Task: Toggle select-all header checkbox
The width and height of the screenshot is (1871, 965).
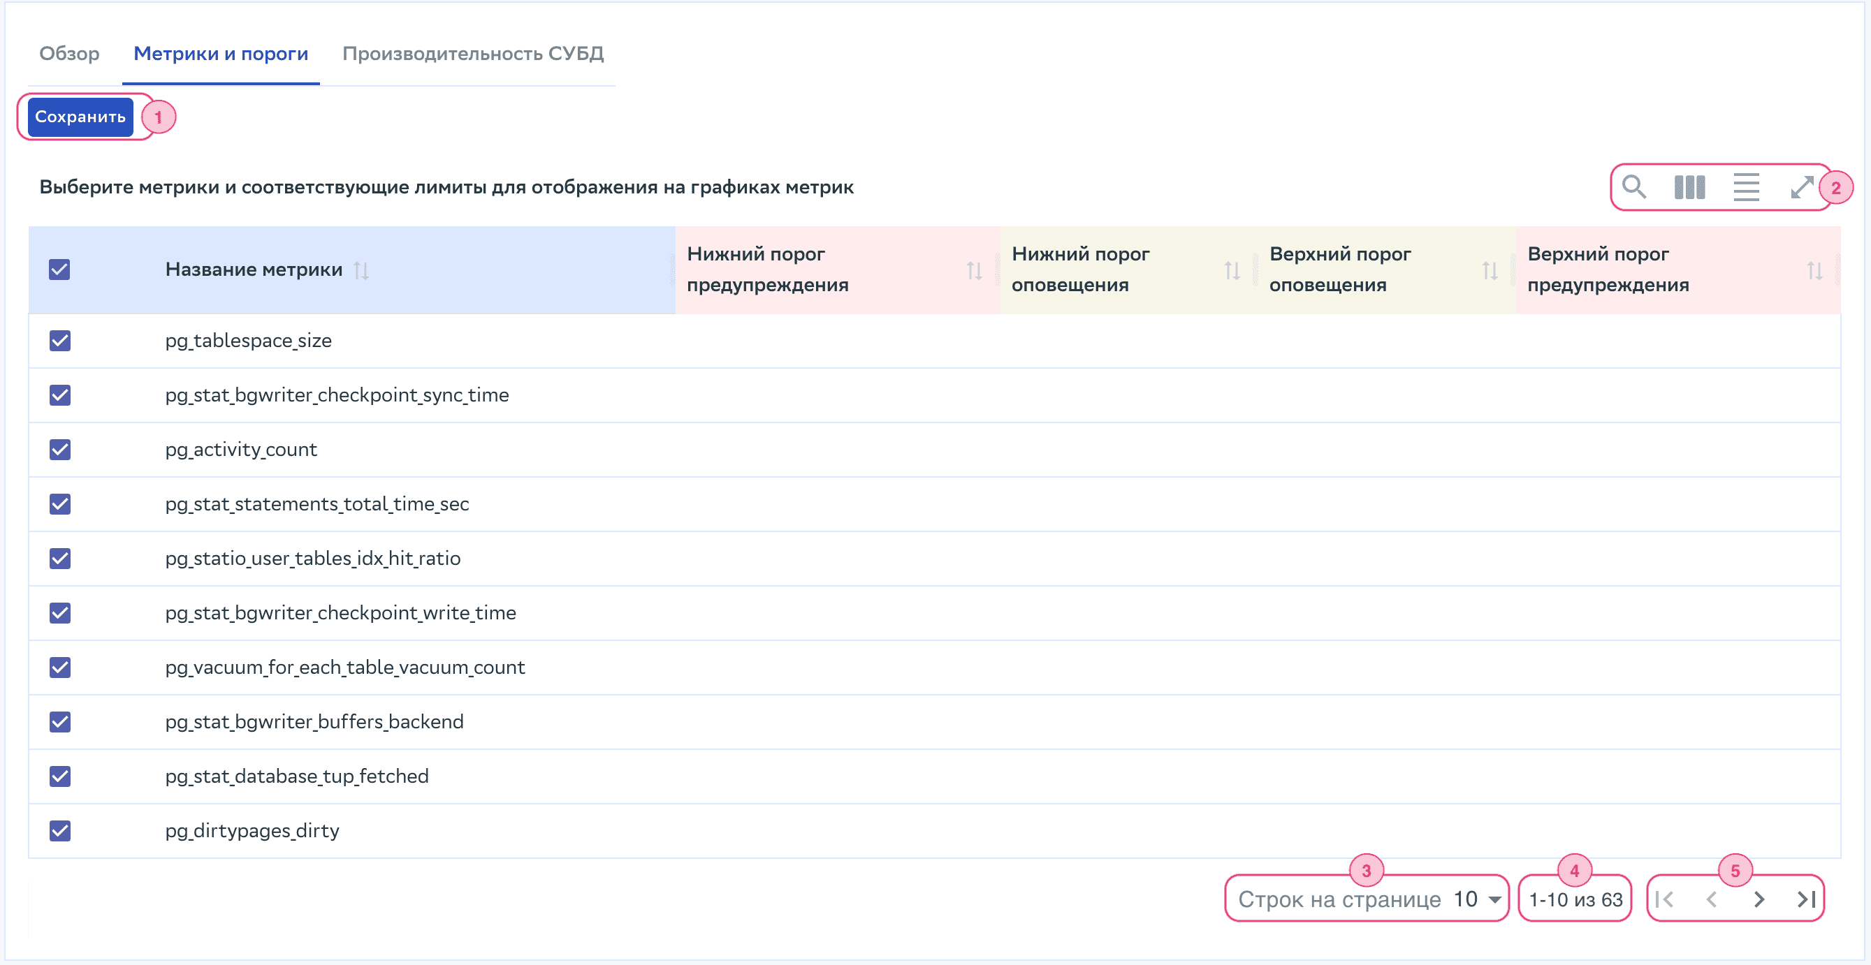Action: [59, 270]
